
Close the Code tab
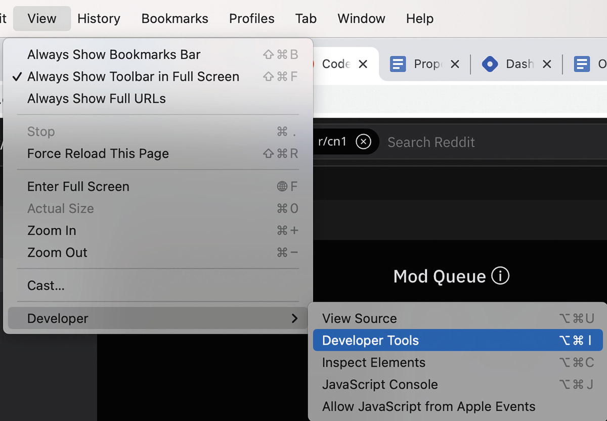click(x=363, y=64)
